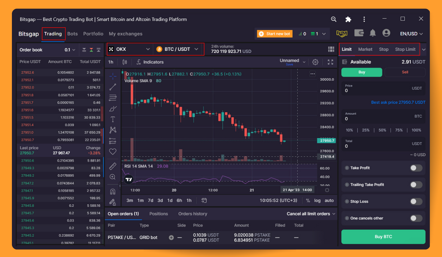The image size is (442, 257).
Task: Enter chart fullscreen mode
Action: tap(330, 62)
